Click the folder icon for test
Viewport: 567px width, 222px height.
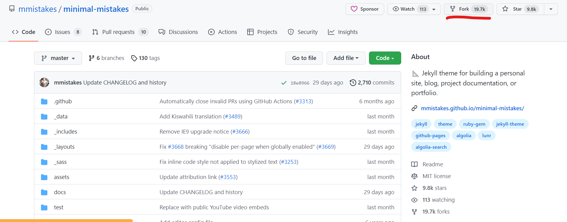tap(44, 207)
